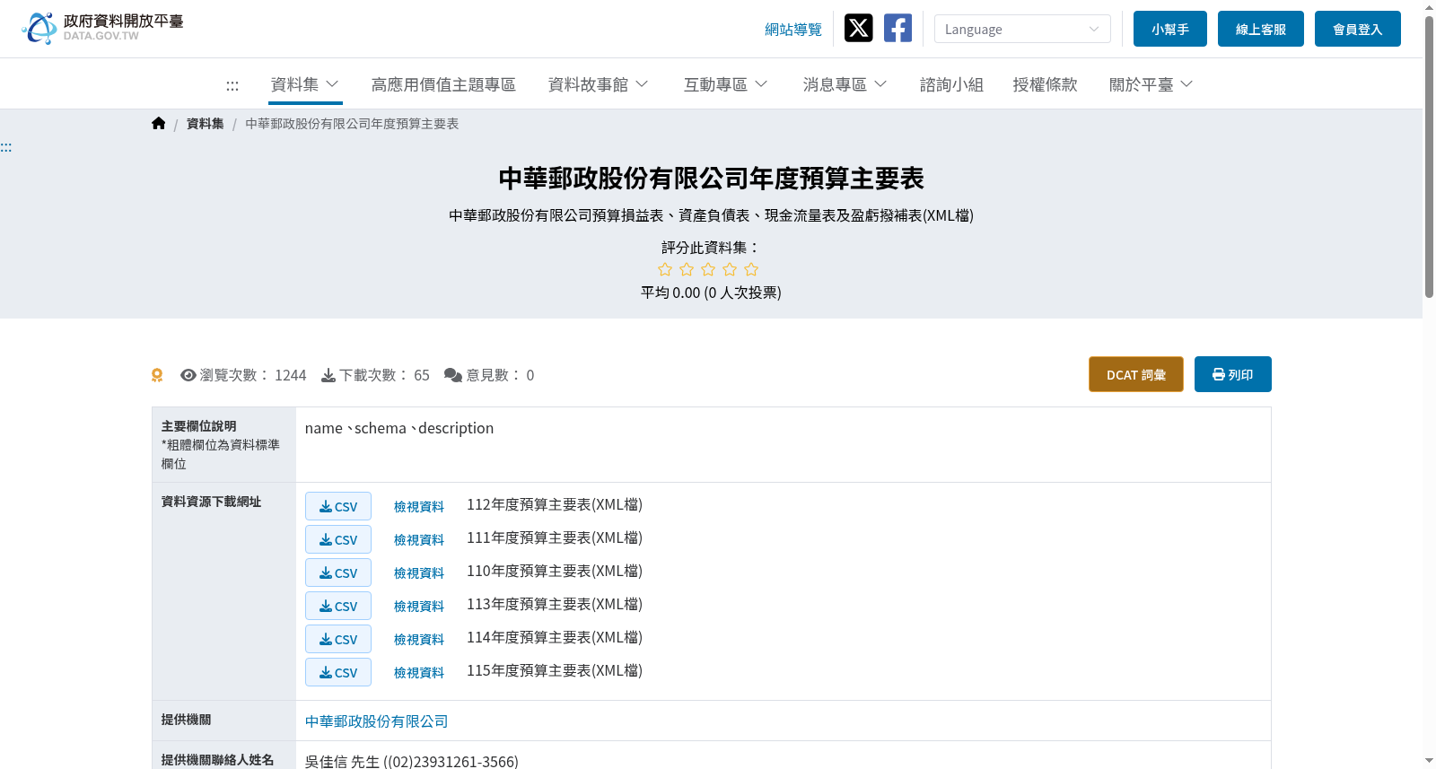
Task: Open the X (Twitter) social icon
Action: [x=858, y=28]
